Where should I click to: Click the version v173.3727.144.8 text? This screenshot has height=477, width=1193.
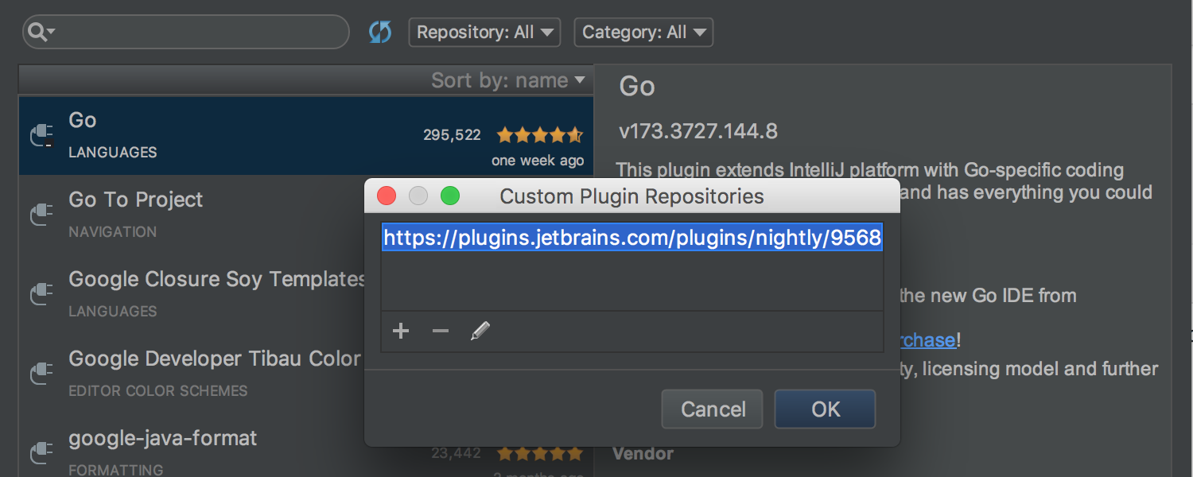click(x=698, y=131)
